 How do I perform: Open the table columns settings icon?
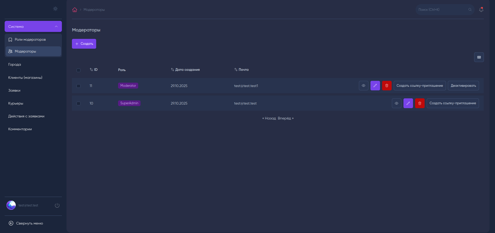tap(479, 57)
